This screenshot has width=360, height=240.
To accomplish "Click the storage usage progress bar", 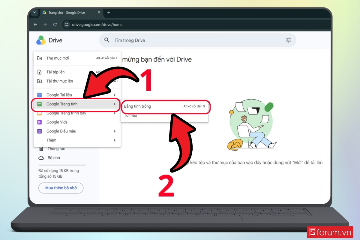I will pos(62,165).
